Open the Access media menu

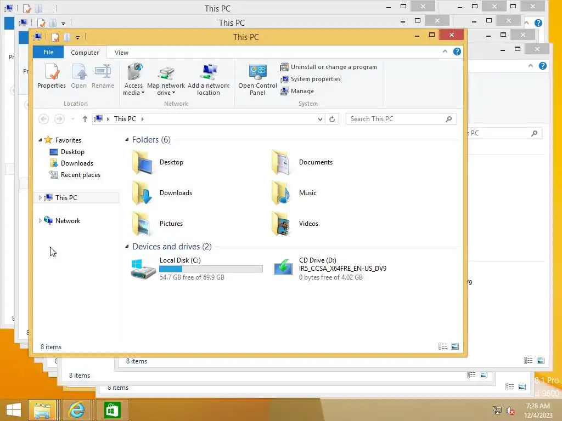(134, 79)
